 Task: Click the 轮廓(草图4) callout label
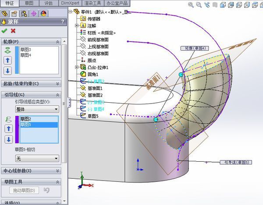click(195, 49)
